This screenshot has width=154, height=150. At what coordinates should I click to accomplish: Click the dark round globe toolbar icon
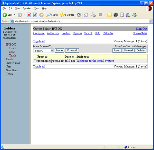[x=116, y=15]
